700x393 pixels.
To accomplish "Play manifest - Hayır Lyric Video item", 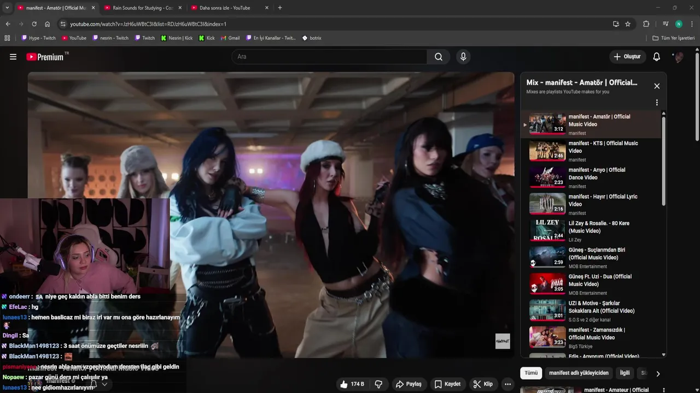I will [x=591, y=205].
